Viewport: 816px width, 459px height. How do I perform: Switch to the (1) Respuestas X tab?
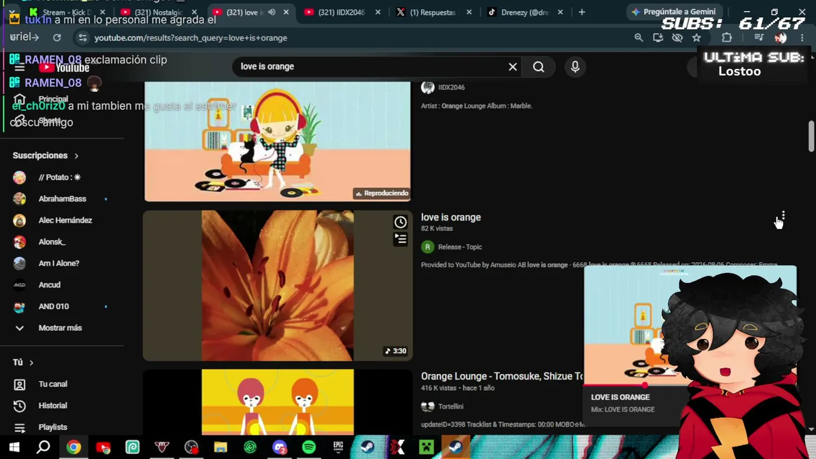coord(435,12)
